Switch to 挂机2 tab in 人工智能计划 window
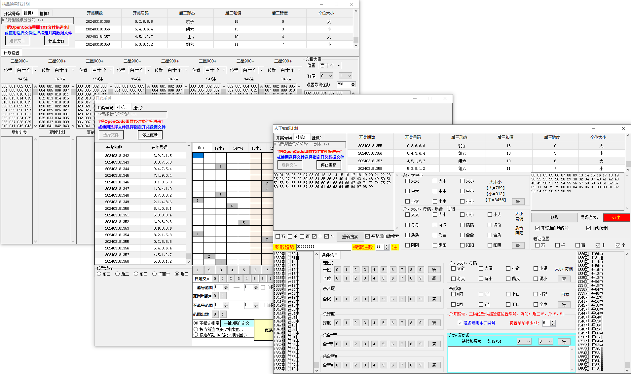631x374 pixels. [316, 137]
